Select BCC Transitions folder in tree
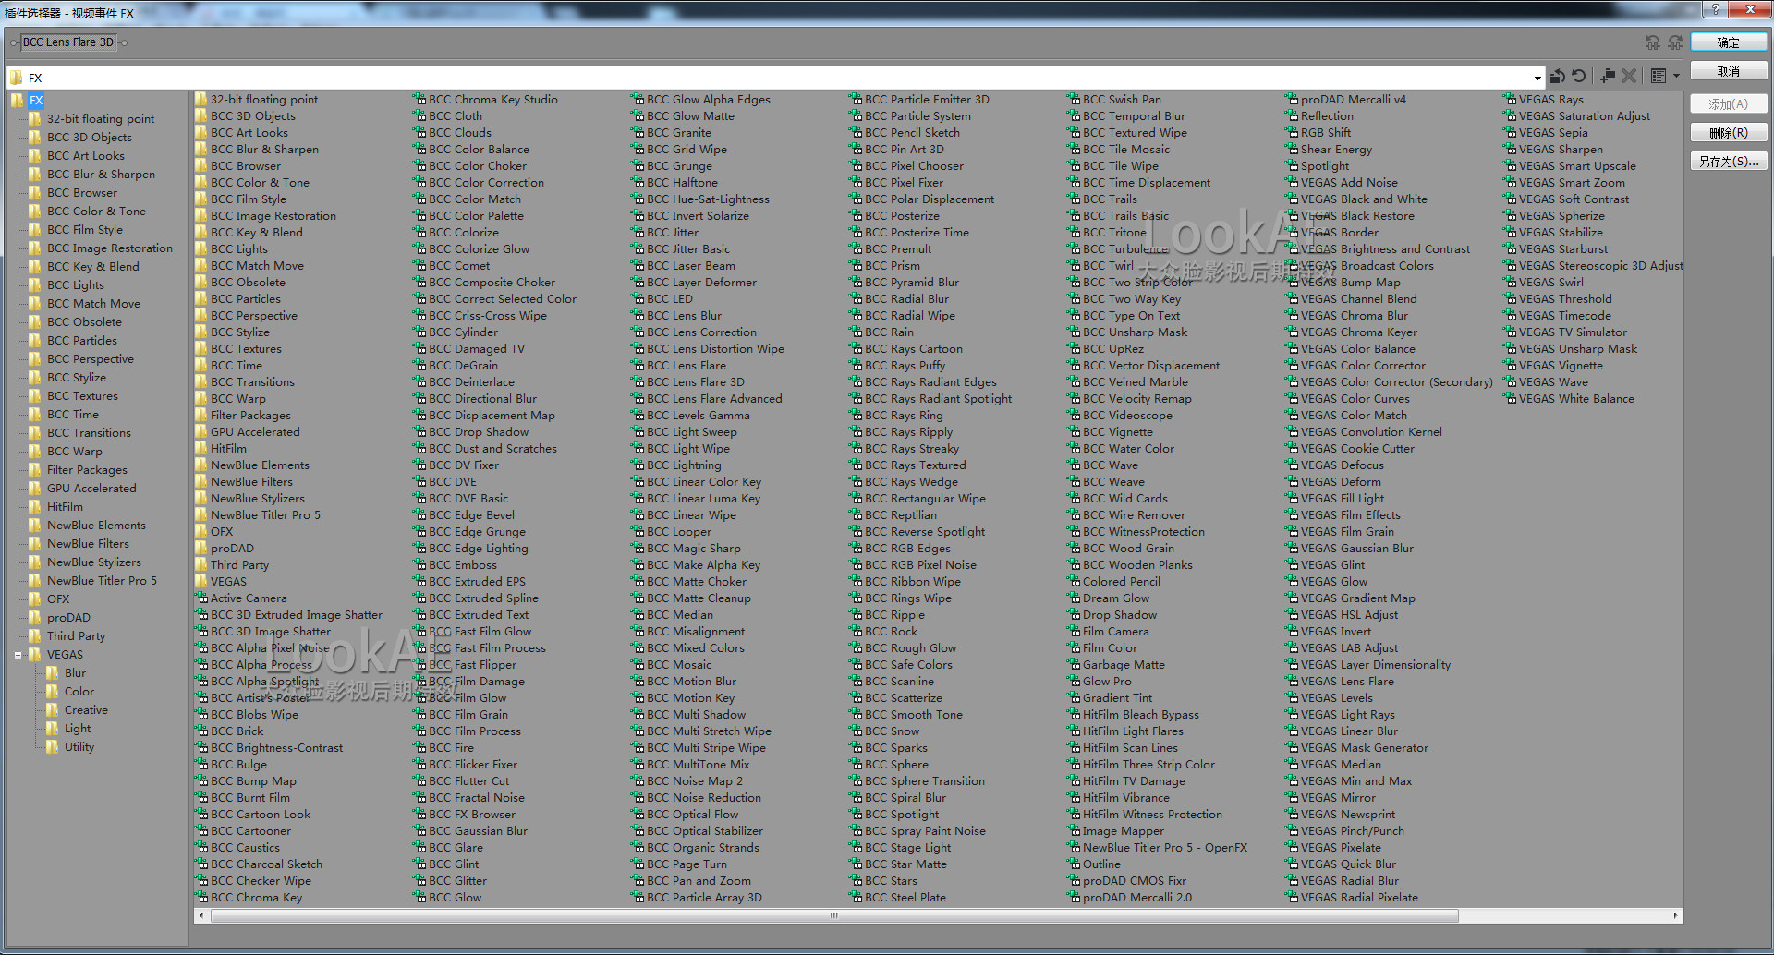The width and height of the screenshot is (1774, 955). 89,433
